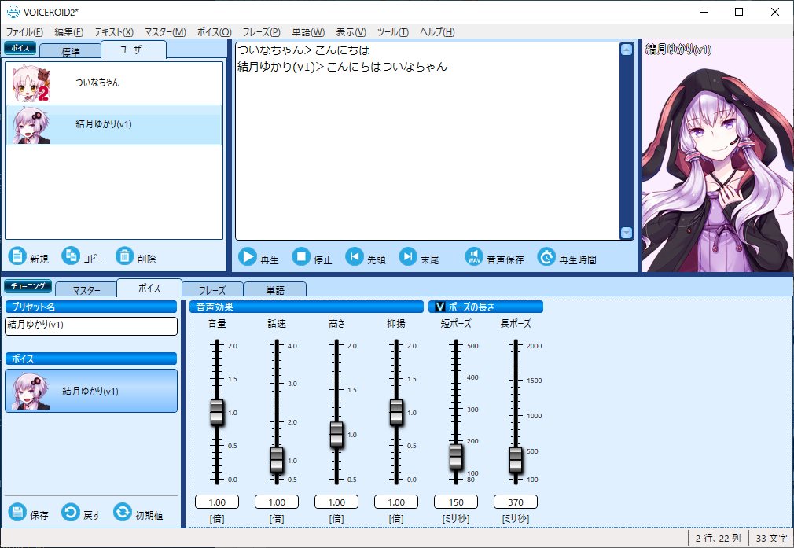Jump to start with the 先頭 button
The image size is (794, 548).
[366, 257]
